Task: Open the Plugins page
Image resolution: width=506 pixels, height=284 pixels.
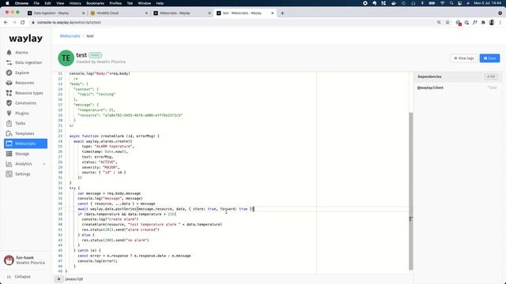Action: [x=22, y=114]
